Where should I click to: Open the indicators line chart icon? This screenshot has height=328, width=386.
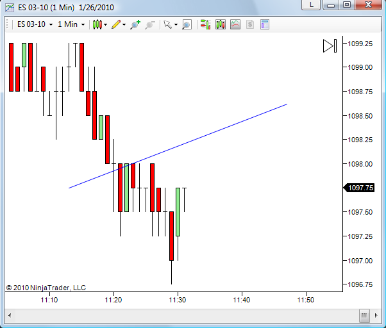tap(235, 24)
